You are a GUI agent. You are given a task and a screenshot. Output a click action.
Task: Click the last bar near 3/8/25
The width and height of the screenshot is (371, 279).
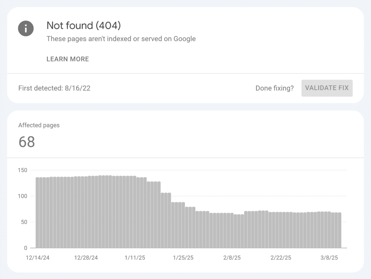tap(340, 228)
